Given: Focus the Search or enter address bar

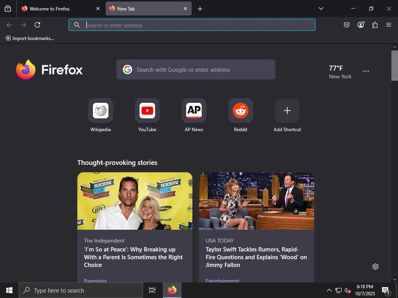Looking at the screenshot, I should tap(192, 25).
